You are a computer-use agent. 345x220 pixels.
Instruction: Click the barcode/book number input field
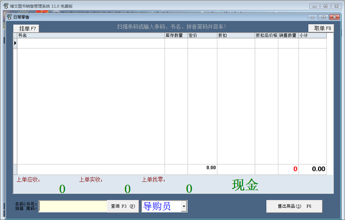click(73, 206)
